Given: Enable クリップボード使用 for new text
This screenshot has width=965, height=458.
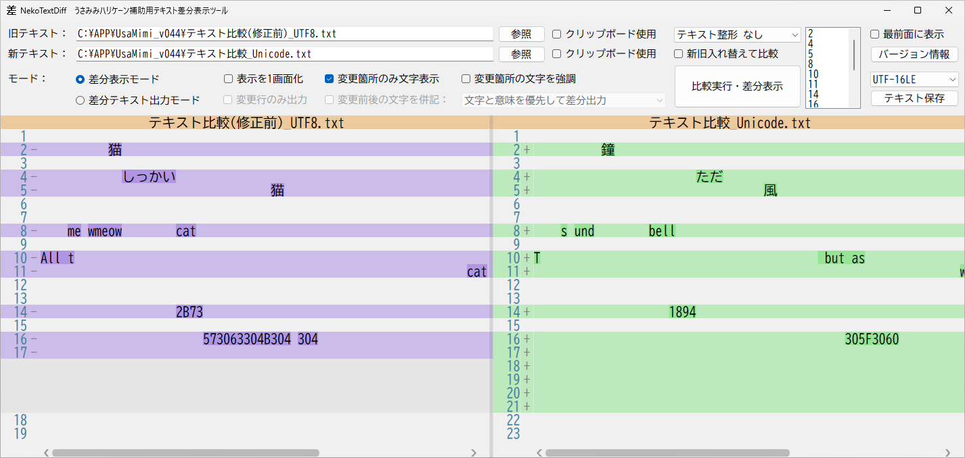Looking at the screenshot, I should point(557,54).
